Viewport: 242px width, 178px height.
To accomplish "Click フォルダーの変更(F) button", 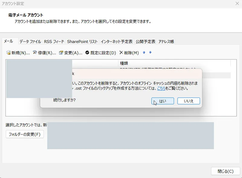I will click(25, 134).
